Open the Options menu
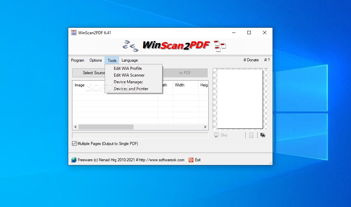Screen dimensions: 351x207 pyautogui.click(x=95, y=60)
